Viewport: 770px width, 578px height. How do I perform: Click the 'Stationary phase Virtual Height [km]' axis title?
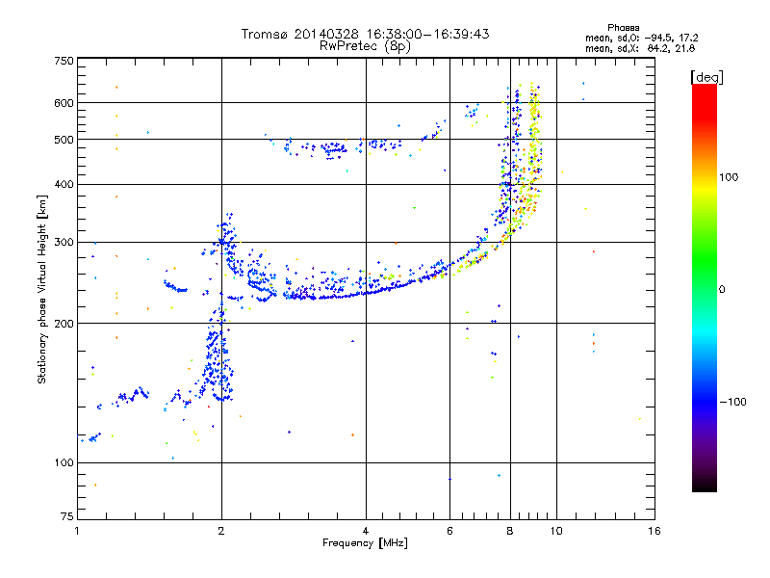pyautogui.click(x=42, y=290)
